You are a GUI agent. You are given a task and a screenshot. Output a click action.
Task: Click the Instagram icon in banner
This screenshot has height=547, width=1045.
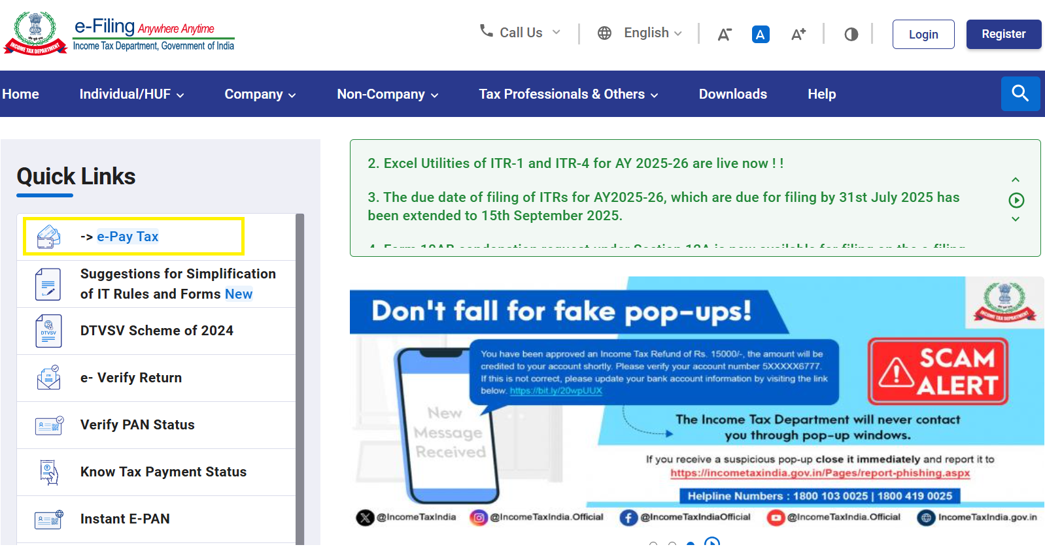click(x=479, y=518)
